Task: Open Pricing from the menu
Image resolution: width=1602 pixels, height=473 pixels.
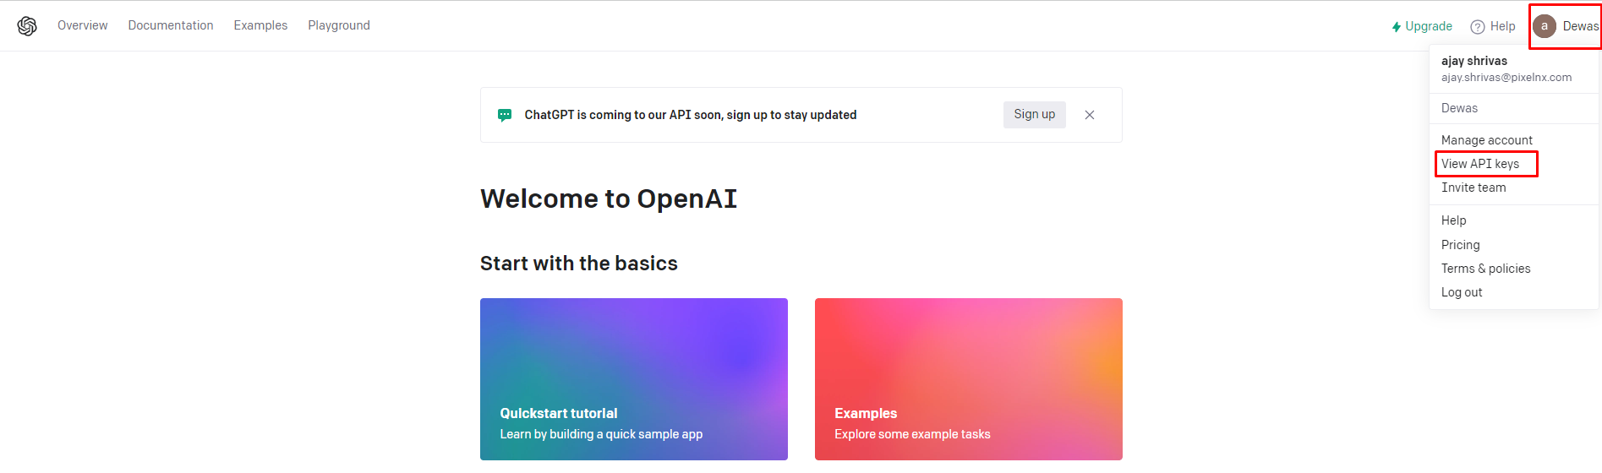Action: (1460, 245)
